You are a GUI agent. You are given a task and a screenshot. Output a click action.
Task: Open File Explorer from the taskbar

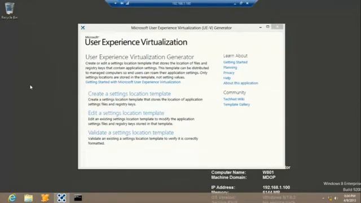(x=28, y=198)
